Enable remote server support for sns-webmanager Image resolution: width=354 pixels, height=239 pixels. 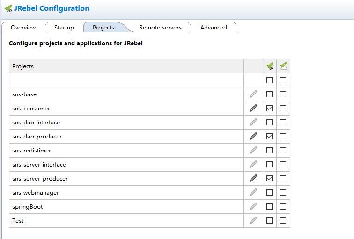283,192
